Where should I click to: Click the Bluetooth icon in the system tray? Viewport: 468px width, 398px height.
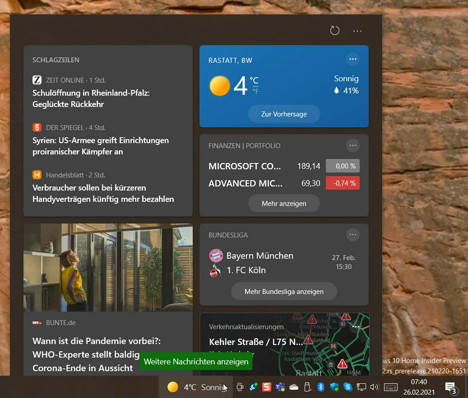pyautogui.click(x=321, y=387)
